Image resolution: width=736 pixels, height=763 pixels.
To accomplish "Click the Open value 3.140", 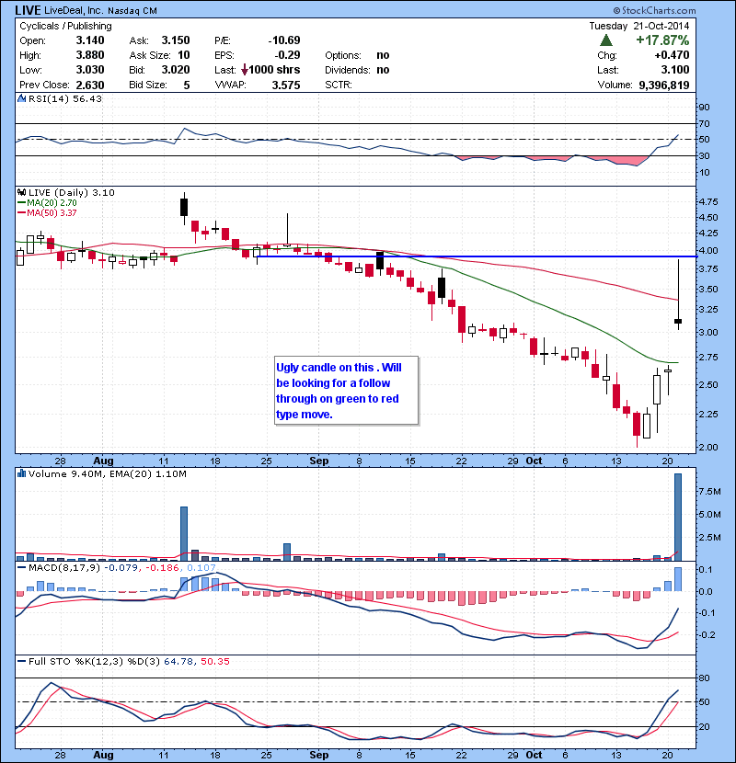I will point(90,40).
